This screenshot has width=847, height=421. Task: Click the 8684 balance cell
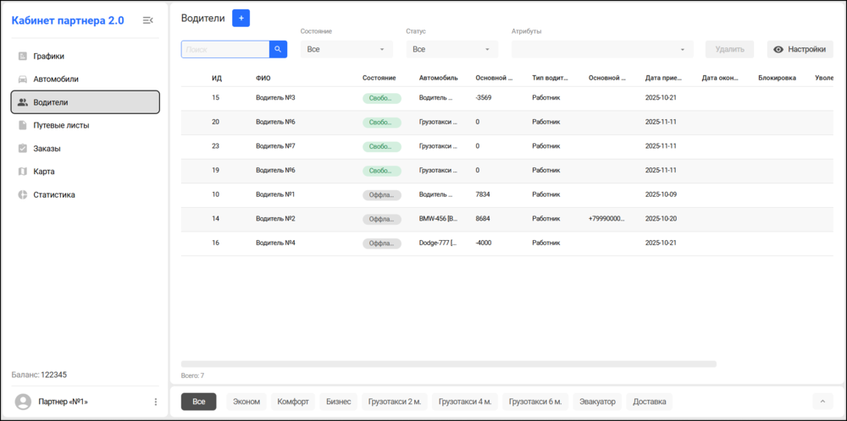(x=483, y=219)
